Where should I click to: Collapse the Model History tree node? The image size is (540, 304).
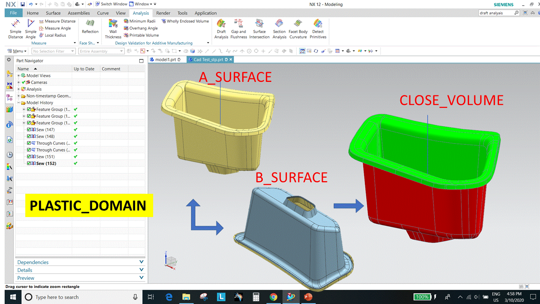click(x=19, y=103)
